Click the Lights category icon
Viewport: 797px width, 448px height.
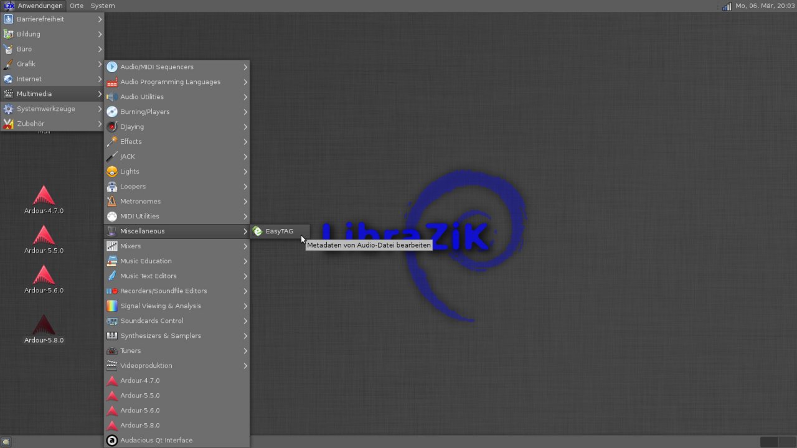pyautogui.click(x=112, y=171)
